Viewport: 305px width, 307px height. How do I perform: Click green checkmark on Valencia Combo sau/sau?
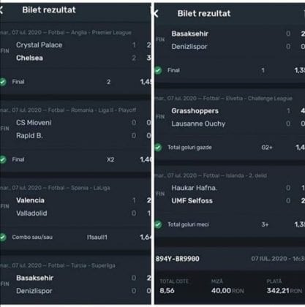click(x=3, y=237)
